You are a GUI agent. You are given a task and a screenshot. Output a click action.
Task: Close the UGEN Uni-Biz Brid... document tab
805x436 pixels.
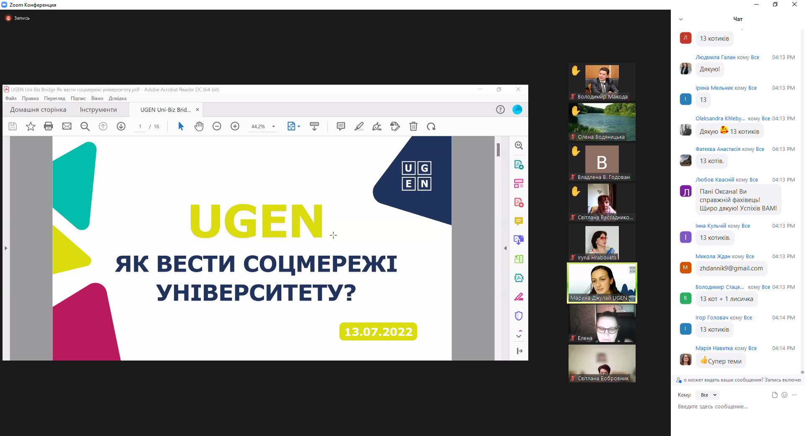tap(197, 109)
